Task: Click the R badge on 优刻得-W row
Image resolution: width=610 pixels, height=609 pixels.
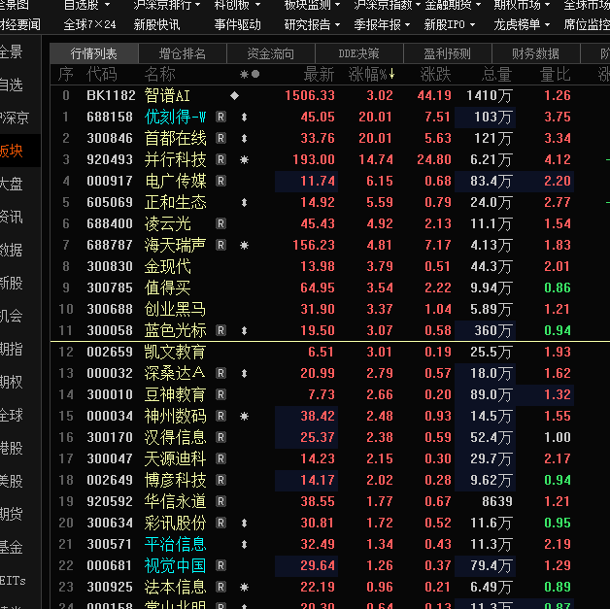Action: coord(220,118)
